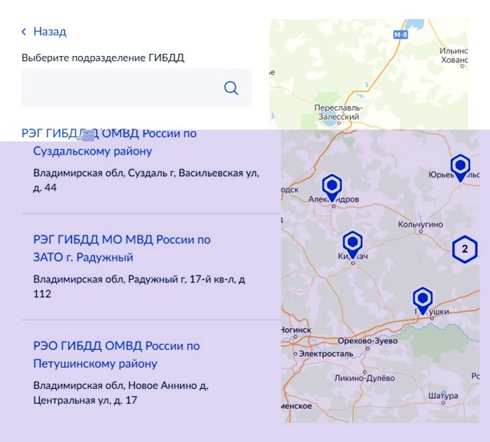The width and height of the screenshot is (490, 442).
Task: Click the map pin at Александров
Action: (332, 186)
